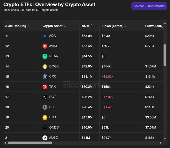Click ALGO's $14M AUM value
This screenshot has width=170, height=148.
pos(86,138)
